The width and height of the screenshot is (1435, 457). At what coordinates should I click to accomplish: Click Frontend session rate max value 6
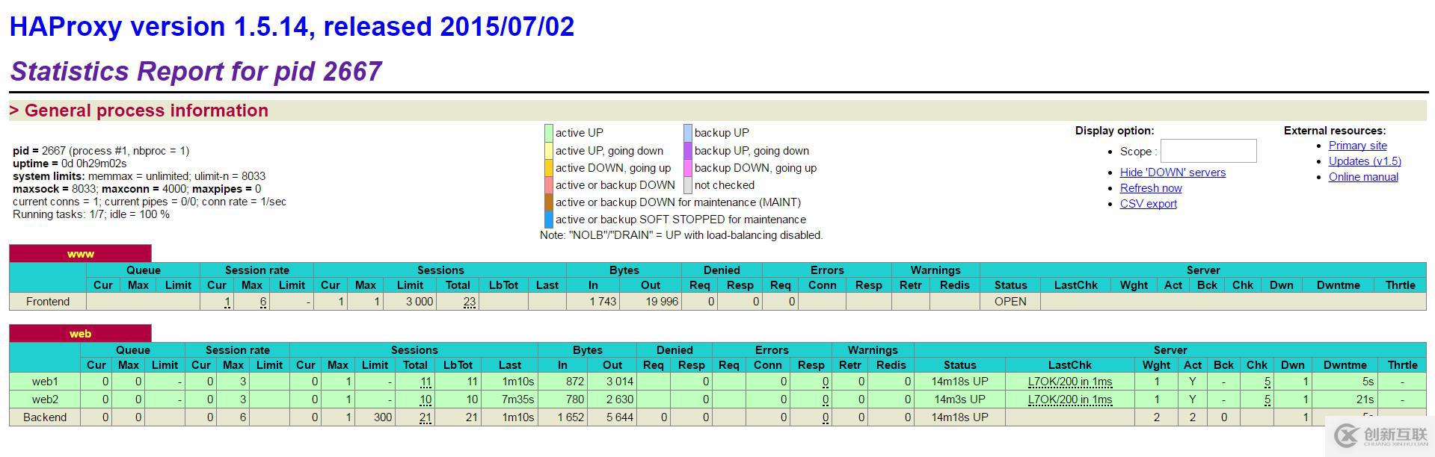pos(262,302)
